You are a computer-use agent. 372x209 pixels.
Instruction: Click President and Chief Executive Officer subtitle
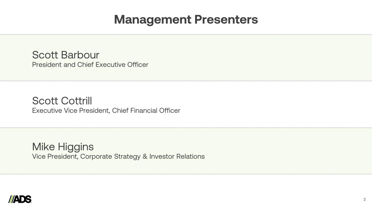coord(90,65)
